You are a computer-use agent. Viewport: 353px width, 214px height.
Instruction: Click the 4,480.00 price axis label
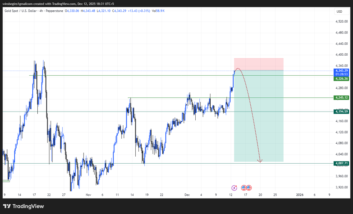click(x=342, y=33)
